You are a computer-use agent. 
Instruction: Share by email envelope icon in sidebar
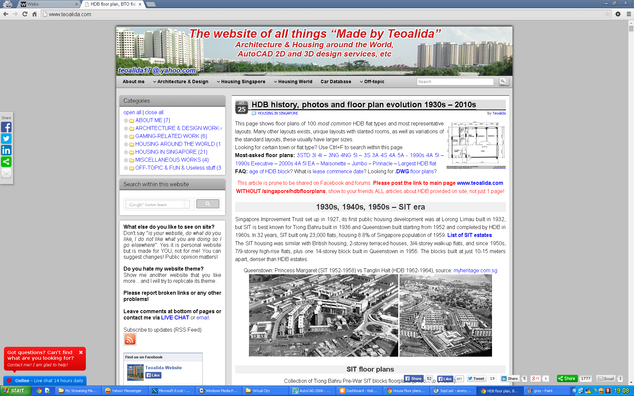coord(6,173)
